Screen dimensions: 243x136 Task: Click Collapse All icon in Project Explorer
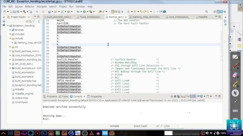[27, 22]
